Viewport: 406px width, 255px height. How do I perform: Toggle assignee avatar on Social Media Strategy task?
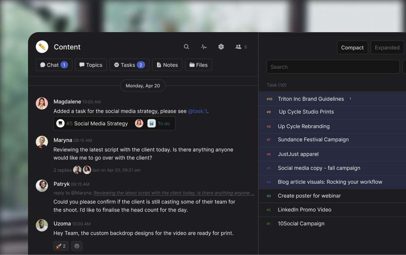pos(139,123)
